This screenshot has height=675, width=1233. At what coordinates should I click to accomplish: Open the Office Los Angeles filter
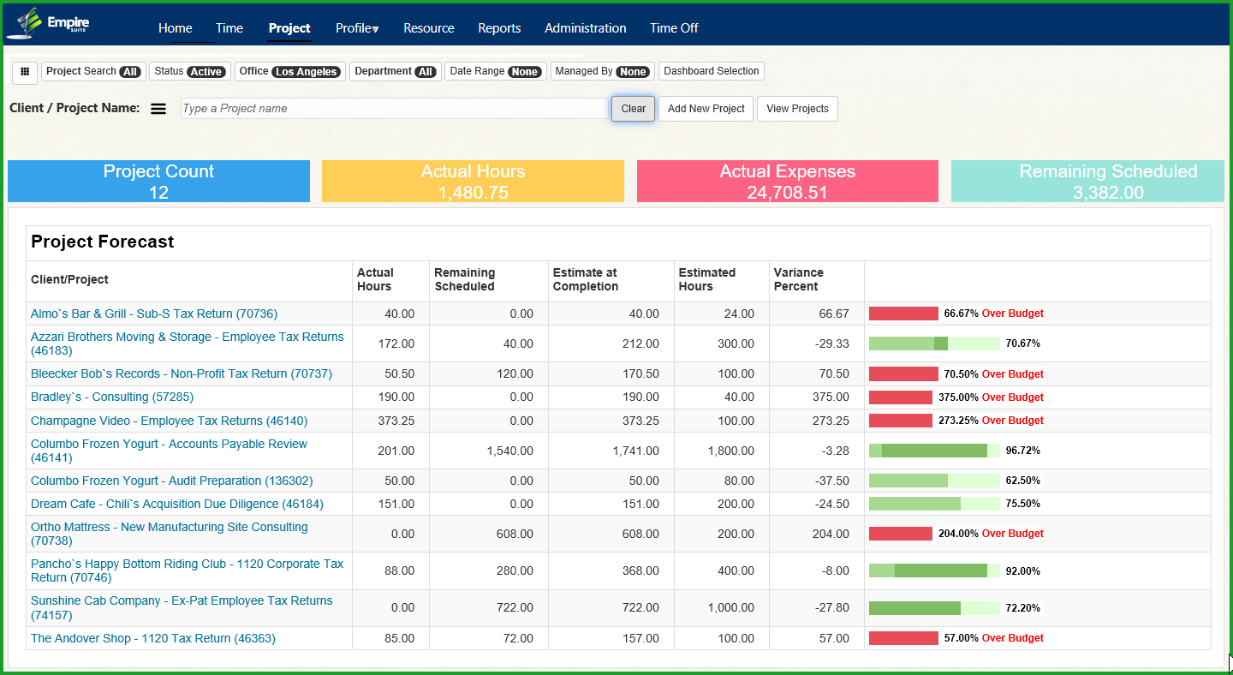click(289, 72)
